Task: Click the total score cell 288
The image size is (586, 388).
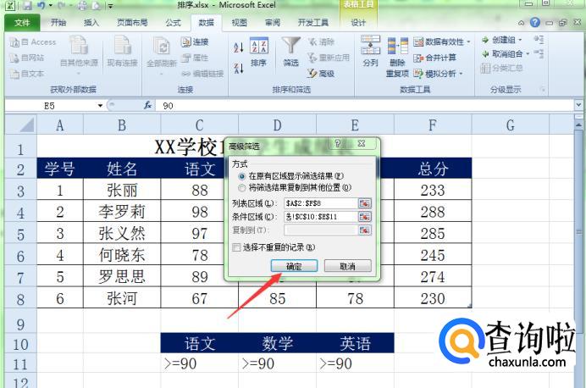Action: (433, 212)
